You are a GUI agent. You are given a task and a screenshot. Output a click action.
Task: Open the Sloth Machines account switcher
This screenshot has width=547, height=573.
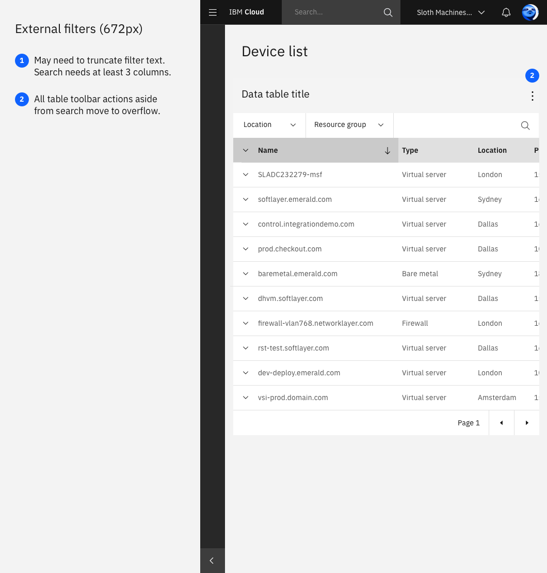tap(450, 12)
